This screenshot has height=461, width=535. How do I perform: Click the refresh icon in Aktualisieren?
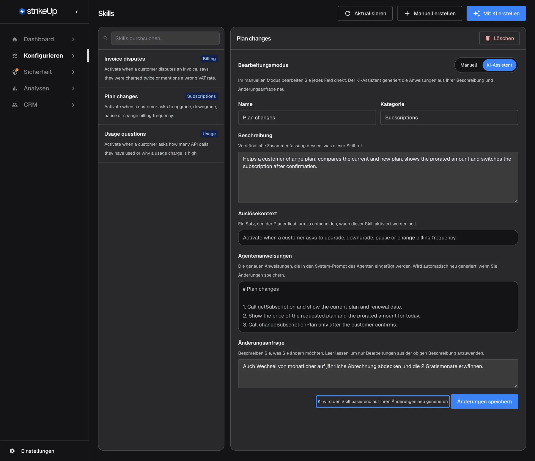[x=347, y=13]
